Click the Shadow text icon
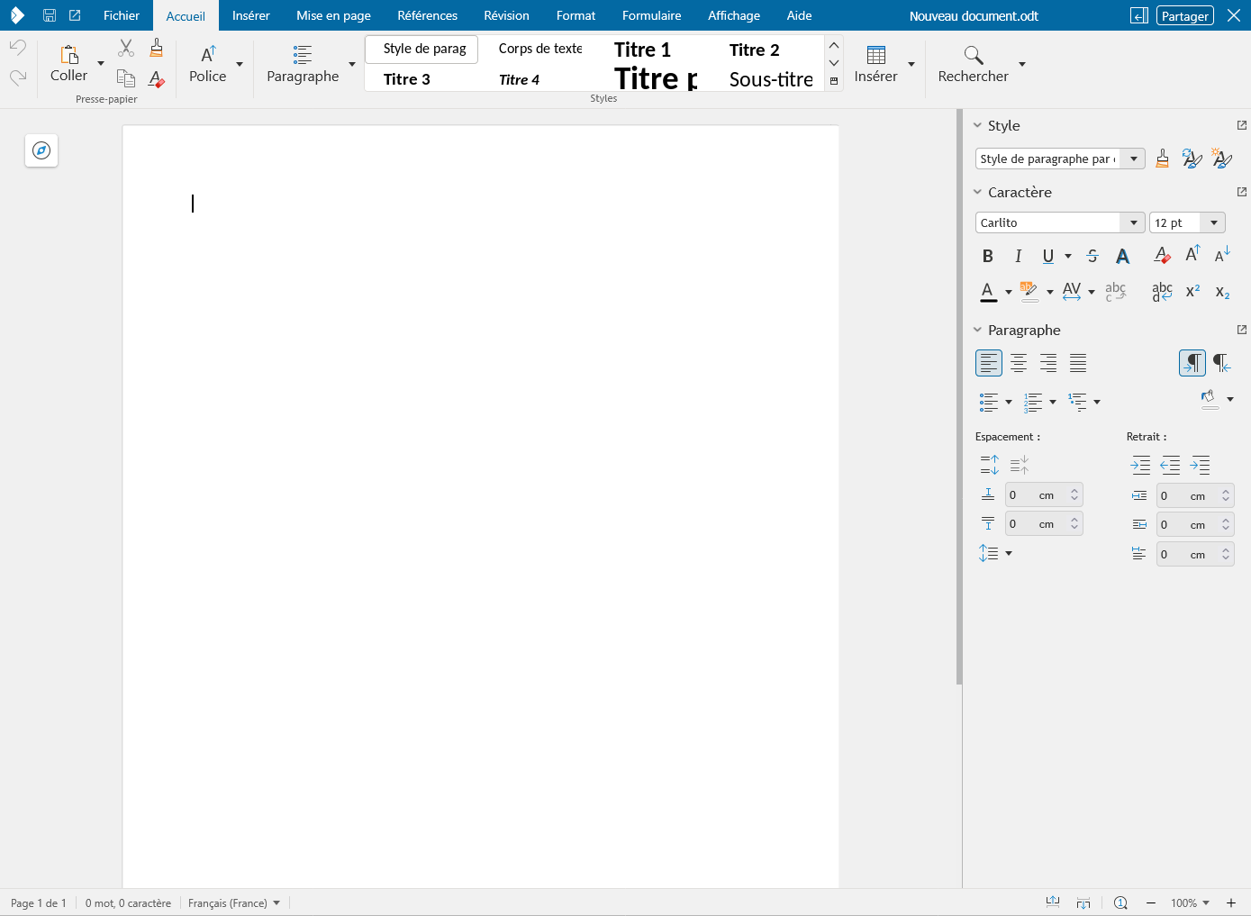The image size is (1251, 916). (1122, 256)
